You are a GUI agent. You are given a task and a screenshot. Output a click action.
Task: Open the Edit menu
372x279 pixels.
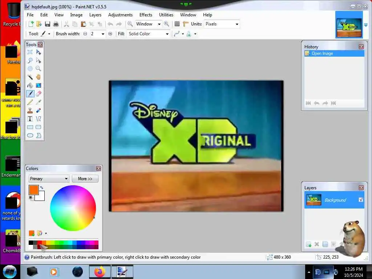(44, 15)
